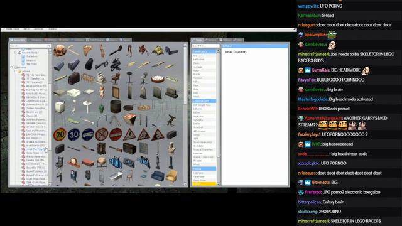This screenshot has width=402, height=226.
Task: Select the Ball Socket tool
Action: [204, 60]
